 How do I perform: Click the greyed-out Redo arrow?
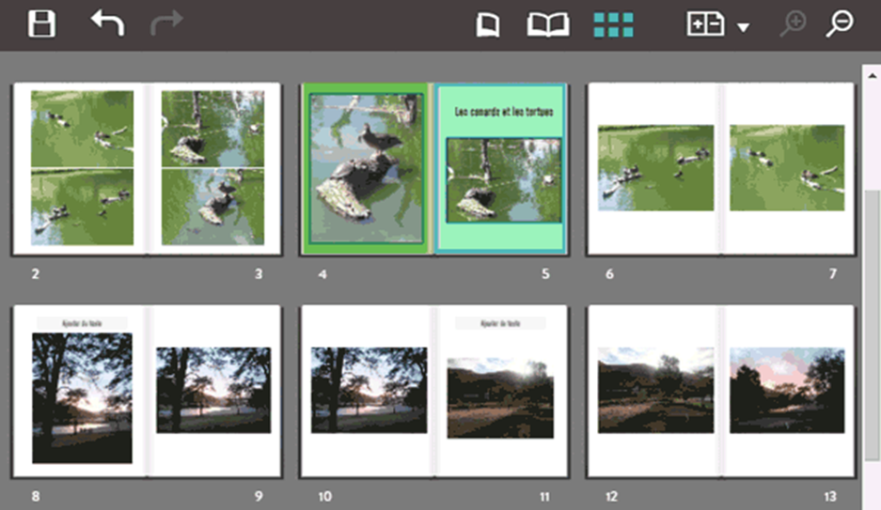(x=166, y=23)
